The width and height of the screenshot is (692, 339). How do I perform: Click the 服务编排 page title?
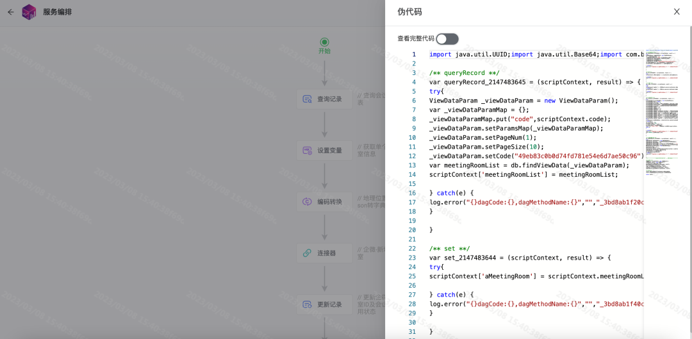(x=58, y=12)
